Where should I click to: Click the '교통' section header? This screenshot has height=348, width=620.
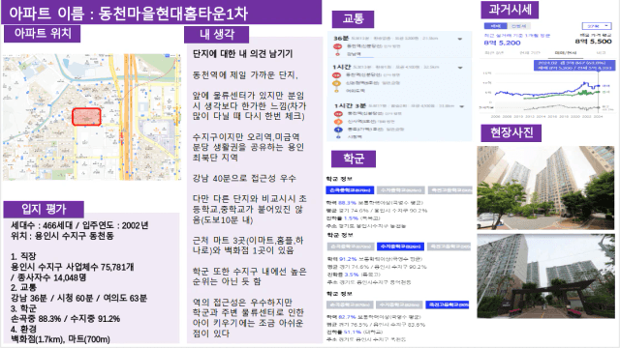tap(353, 18)
